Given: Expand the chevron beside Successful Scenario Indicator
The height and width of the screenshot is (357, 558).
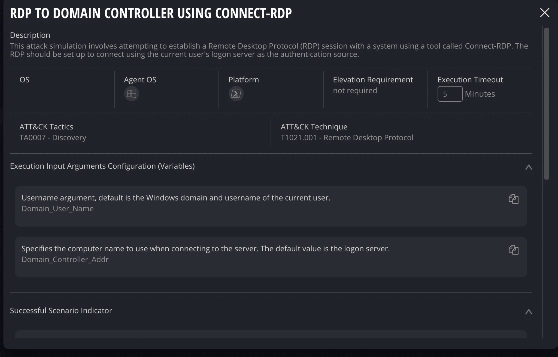Looking at the screenshot, I should [x=529, y=311].
